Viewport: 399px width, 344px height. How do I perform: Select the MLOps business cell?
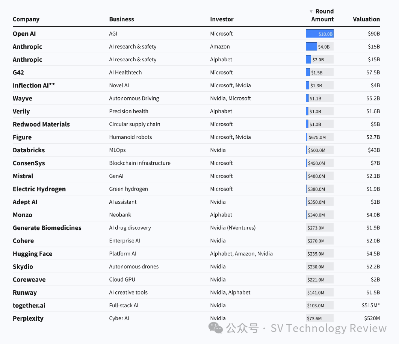pos(117,150)
